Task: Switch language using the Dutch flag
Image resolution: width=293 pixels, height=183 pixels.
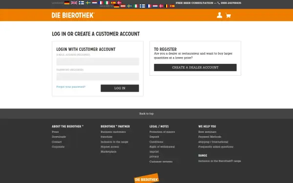Action: (x=95, y=3)
